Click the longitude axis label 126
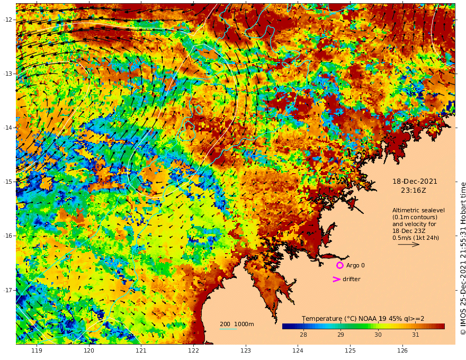Screen dimensions: 466x360 tap(402, 350)
